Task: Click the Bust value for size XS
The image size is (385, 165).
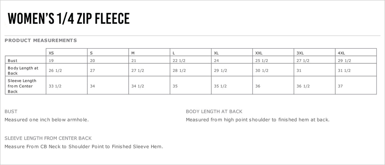Action: tap(51, 61)
